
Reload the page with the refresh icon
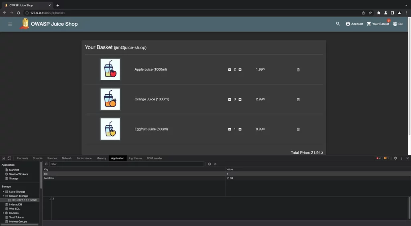pos(18,13)
